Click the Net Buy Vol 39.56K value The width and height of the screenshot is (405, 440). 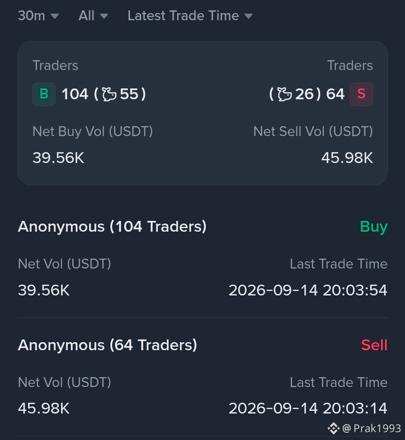(x=58, y=158)
